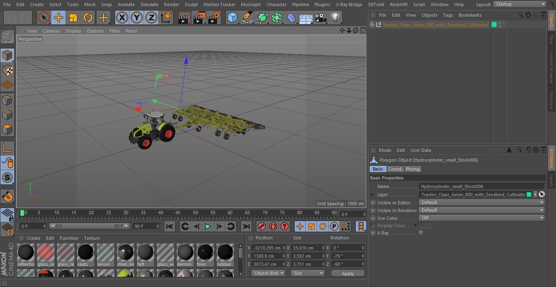Open viewport Cameras menu
Image resolution: width=556 pixels, height=287 pixels.
coord(51,31)
